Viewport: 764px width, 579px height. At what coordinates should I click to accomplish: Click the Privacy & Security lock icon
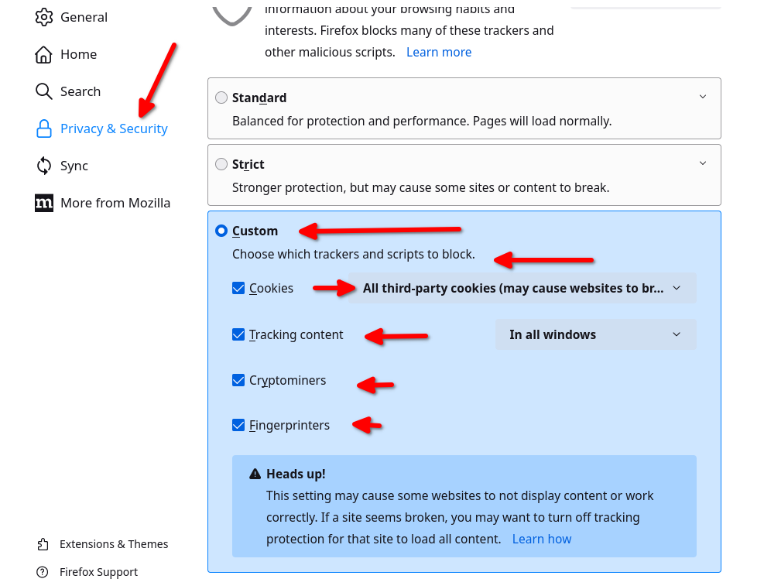44,129
